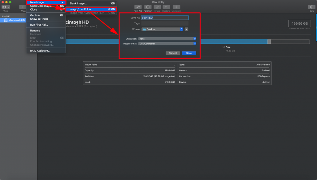Open the Partition tool
This screenshot has width=317, height=180.
pyautogui.click(x=148, y=7)
